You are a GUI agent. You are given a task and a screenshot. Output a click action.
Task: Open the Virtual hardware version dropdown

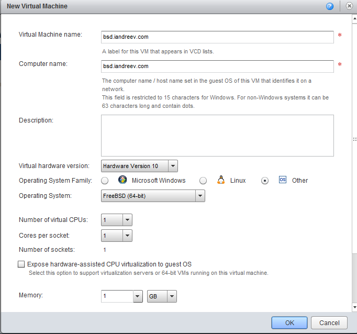point(139,166)
